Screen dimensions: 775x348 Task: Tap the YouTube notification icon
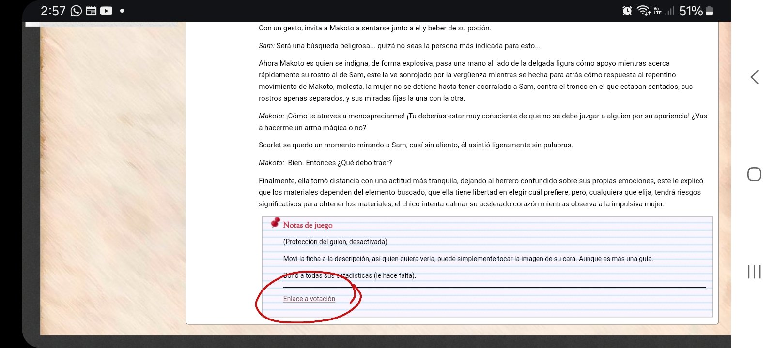tap(106, 11)
